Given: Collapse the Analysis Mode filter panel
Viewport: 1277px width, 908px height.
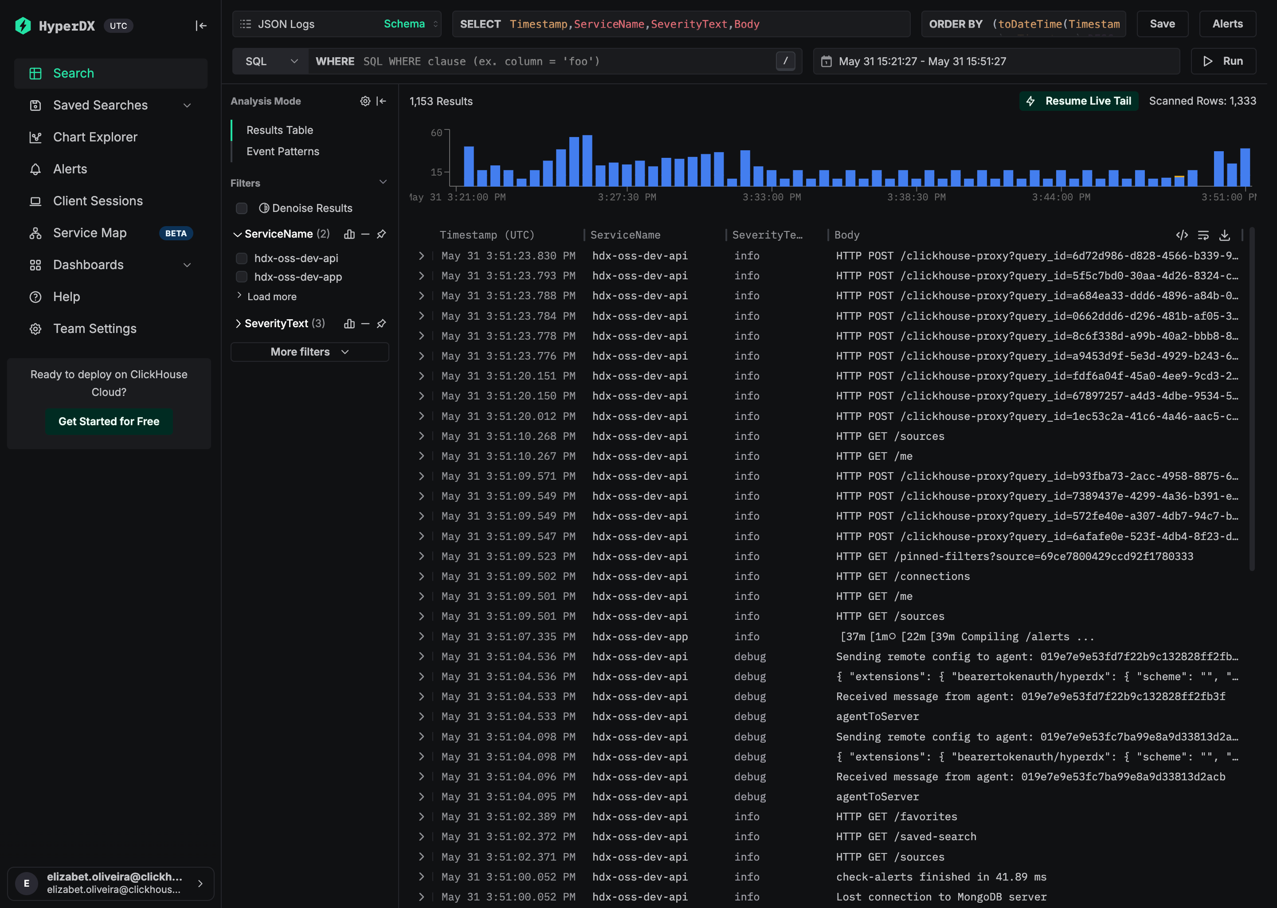Looking at the screenshot, I should [x=381, y=101].
